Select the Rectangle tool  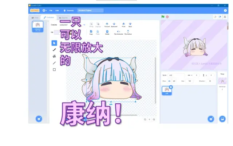(x=54, y=69)
